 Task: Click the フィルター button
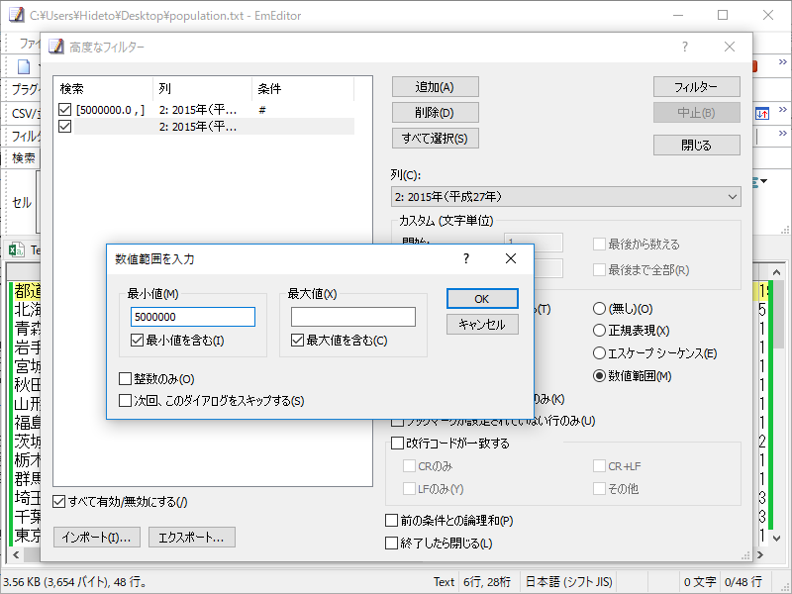(x=697, y=87)
